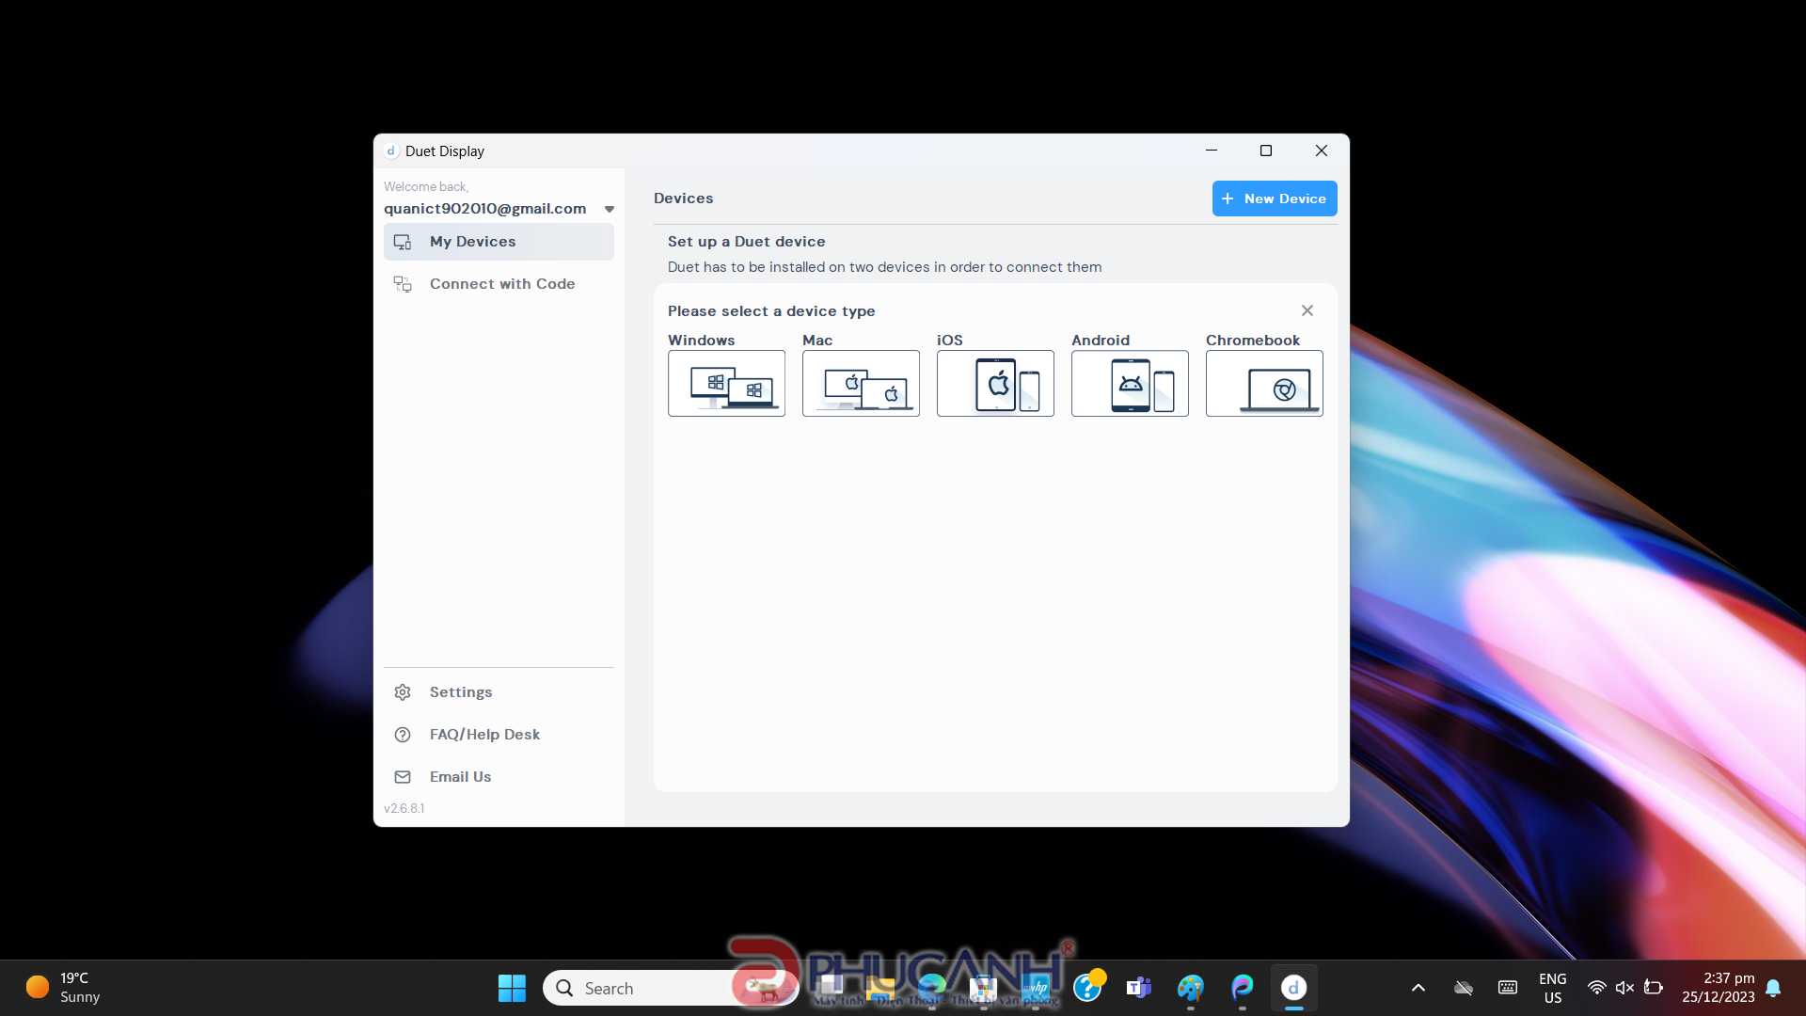1806x1016 pixels.
Task: Click the Settings gear icon
Action: 403,692
